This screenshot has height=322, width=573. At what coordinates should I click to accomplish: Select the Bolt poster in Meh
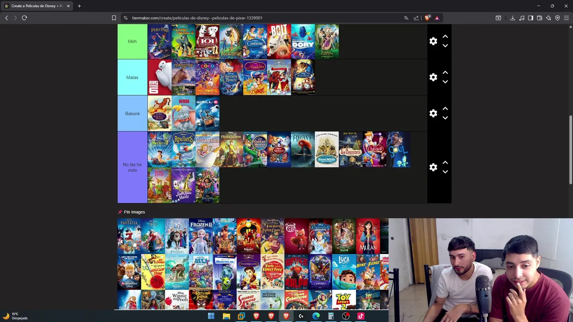click(x=279, y=41)
